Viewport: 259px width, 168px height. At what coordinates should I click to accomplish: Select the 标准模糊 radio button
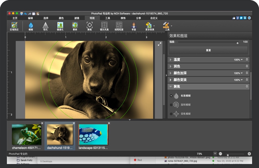(171, 96)
